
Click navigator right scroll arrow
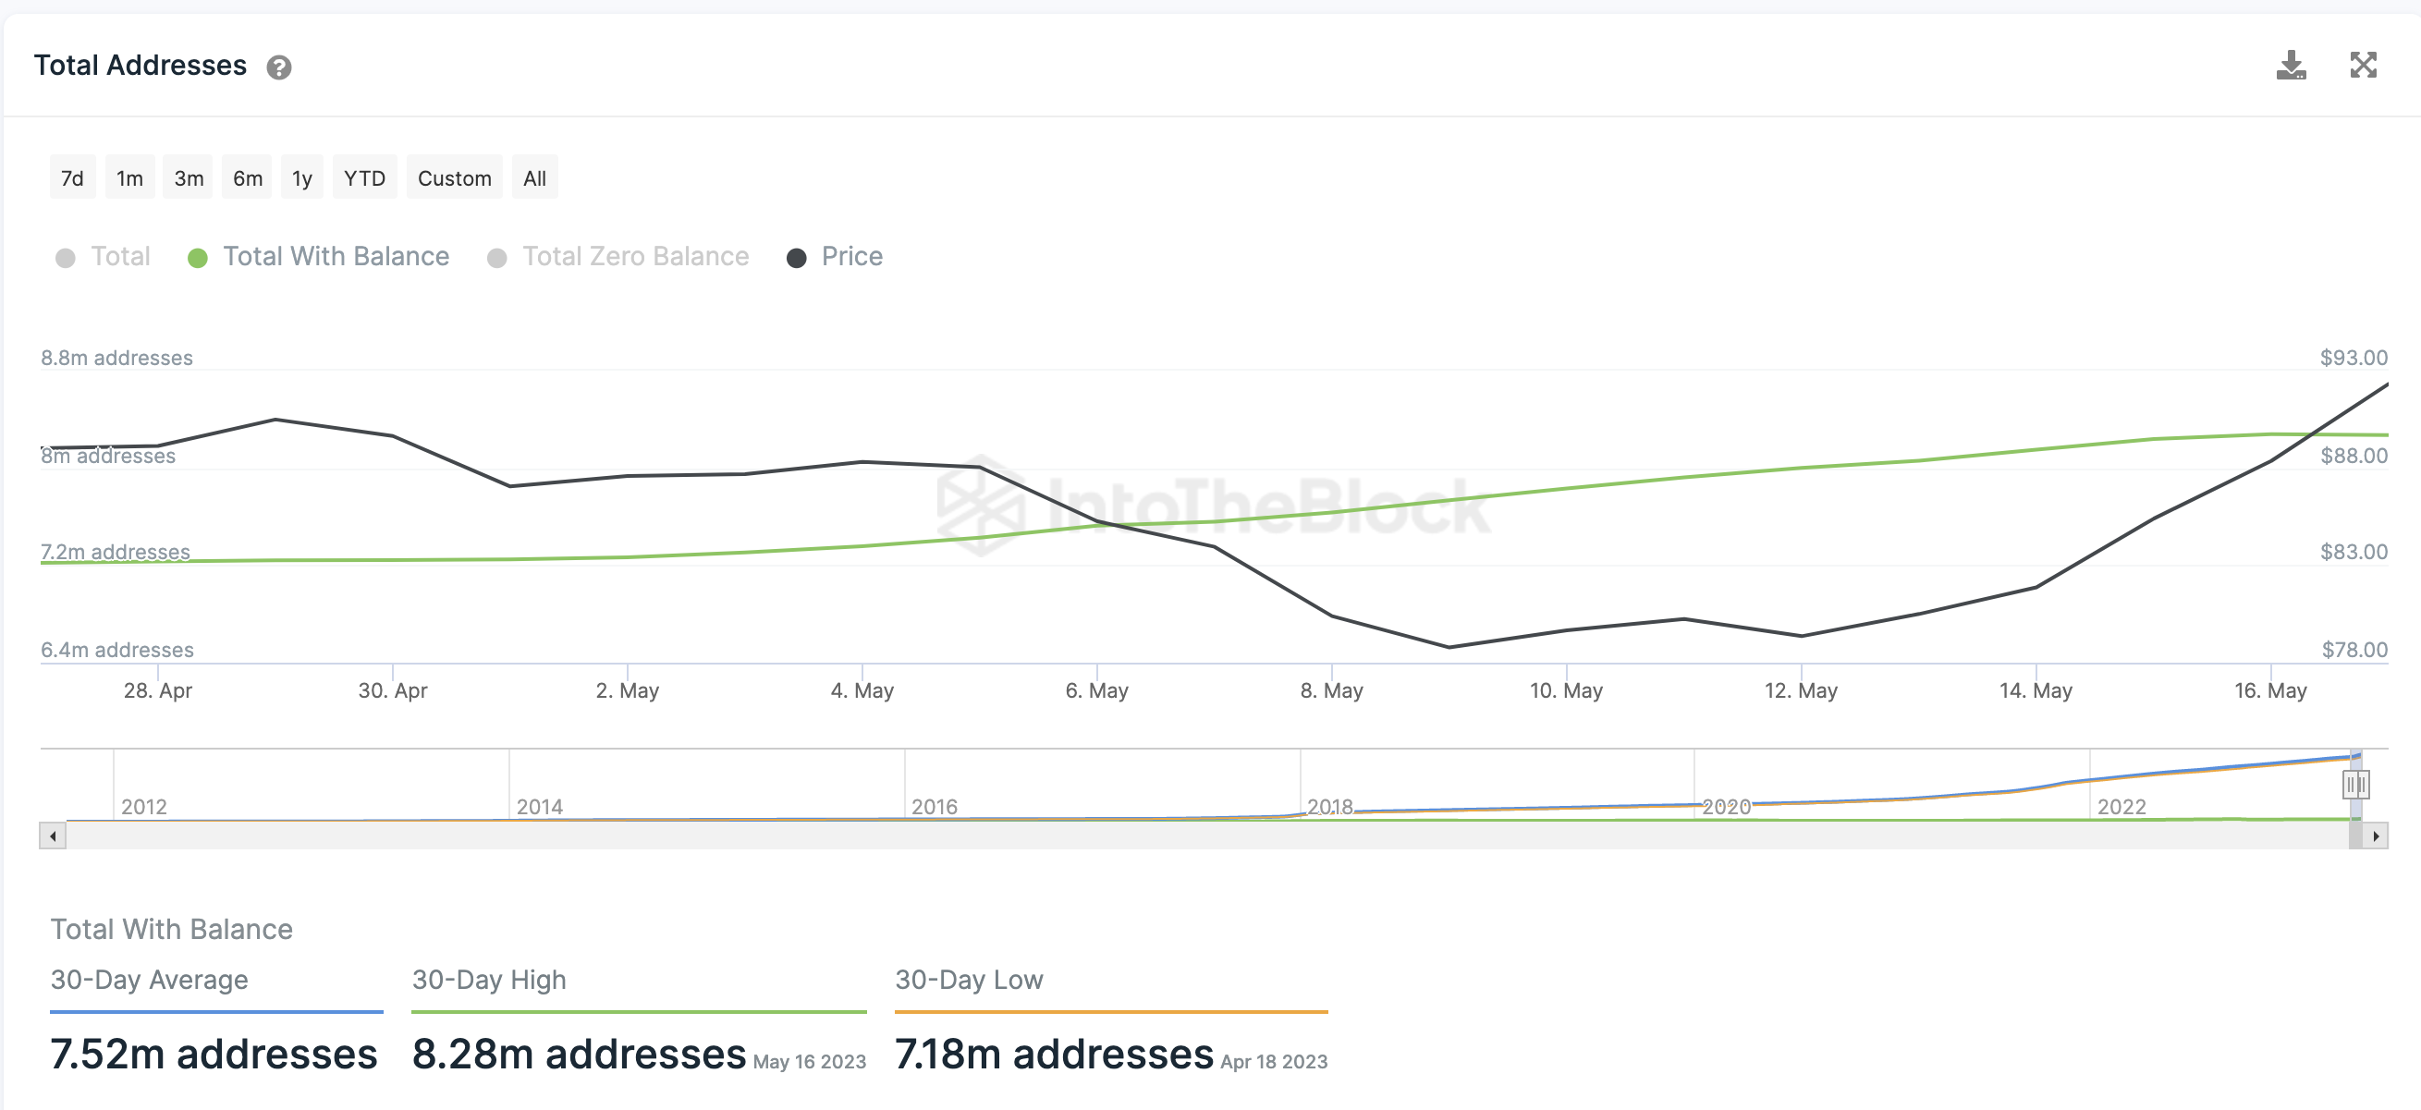tap(2375, 836)
